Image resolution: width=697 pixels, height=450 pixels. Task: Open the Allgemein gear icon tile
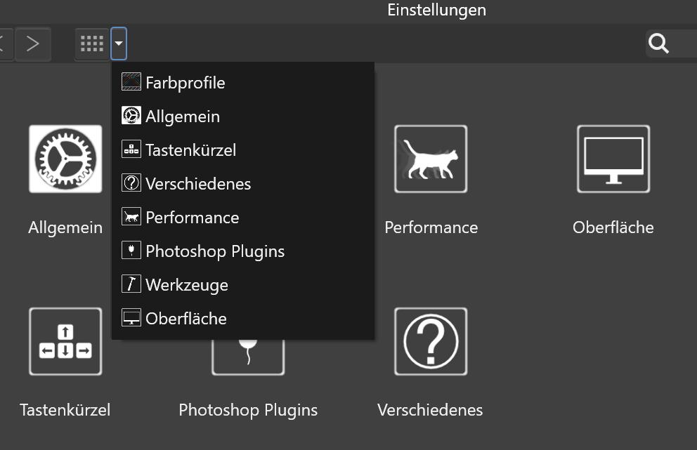click(x=65, y=159)
